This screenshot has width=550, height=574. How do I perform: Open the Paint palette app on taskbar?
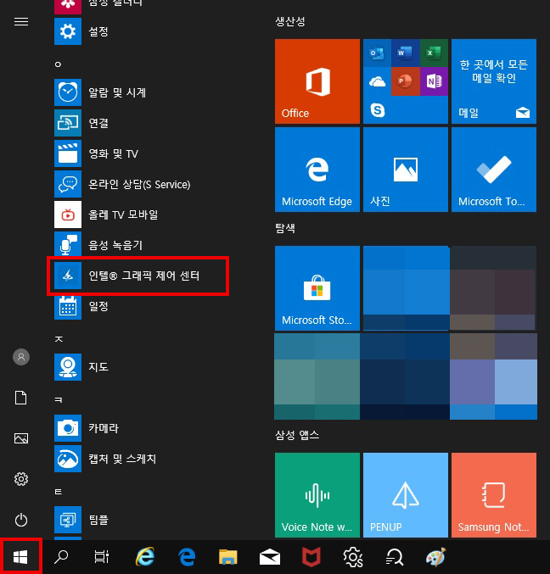tap(436, 557)
